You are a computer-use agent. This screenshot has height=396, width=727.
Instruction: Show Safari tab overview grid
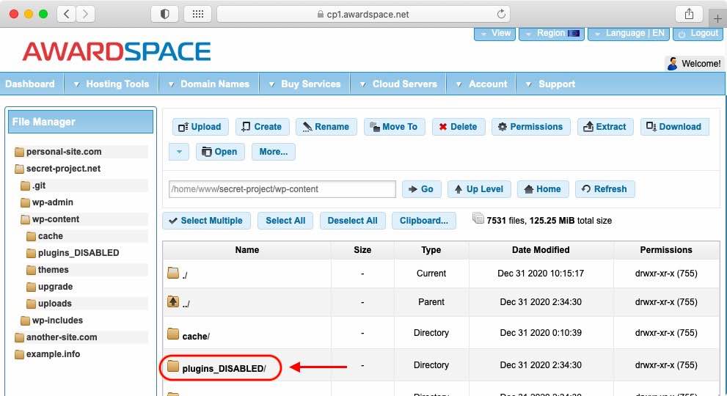198,14
